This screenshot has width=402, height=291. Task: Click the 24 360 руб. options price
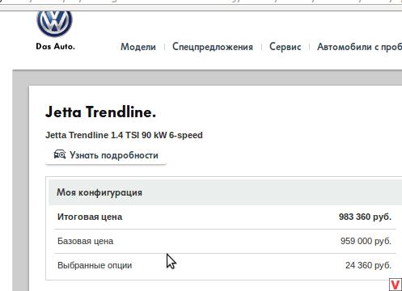point(368,265)
